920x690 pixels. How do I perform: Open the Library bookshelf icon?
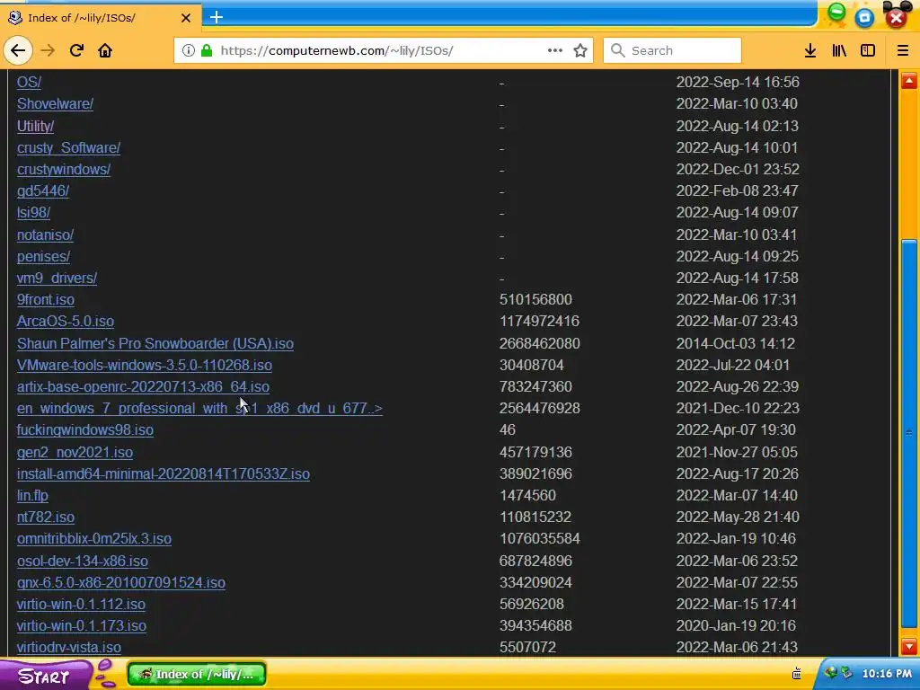[x=840, y=50]
